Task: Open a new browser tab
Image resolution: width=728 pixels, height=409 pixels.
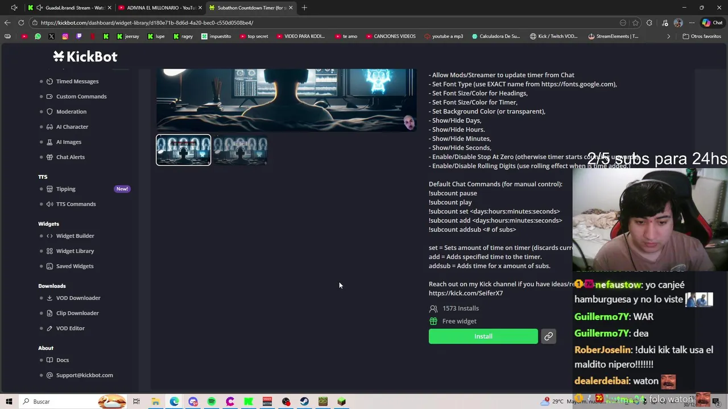Action: pyautogui.click(x=304, y=7)
